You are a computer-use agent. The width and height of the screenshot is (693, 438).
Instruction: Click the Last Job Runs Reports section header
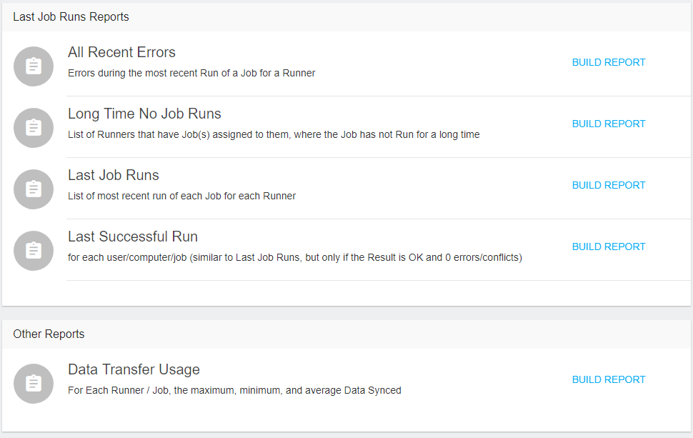click(x=71, y=16)
